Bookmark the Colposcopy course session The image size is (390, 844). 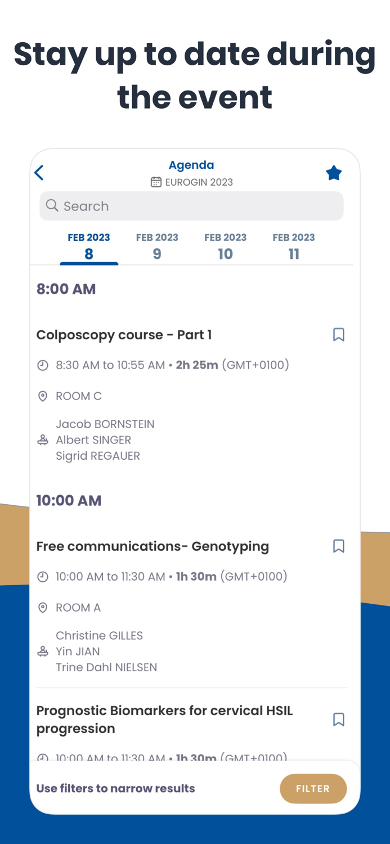click(339, 334)
